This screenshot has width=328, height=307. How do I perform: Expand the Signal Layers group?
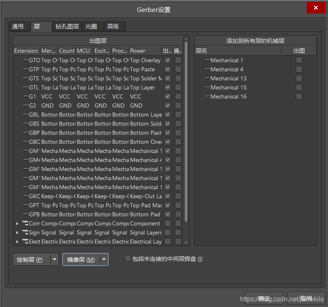pos(17,232)
